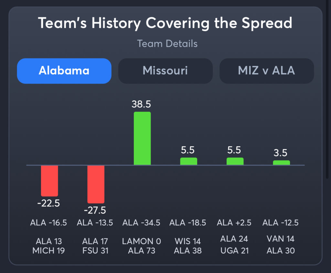331x273 pixels.
Task: Select the ALA 17 FSU 31 score
Action: [x=95, y=246]
